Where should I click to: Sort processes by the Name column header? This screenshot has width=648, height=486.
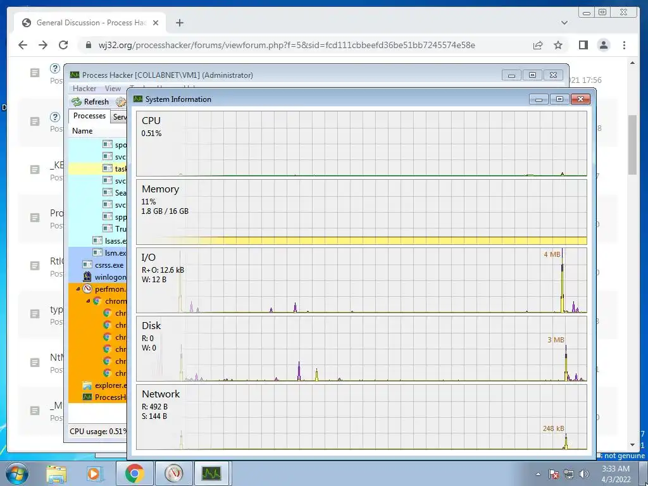pos(97,130)
